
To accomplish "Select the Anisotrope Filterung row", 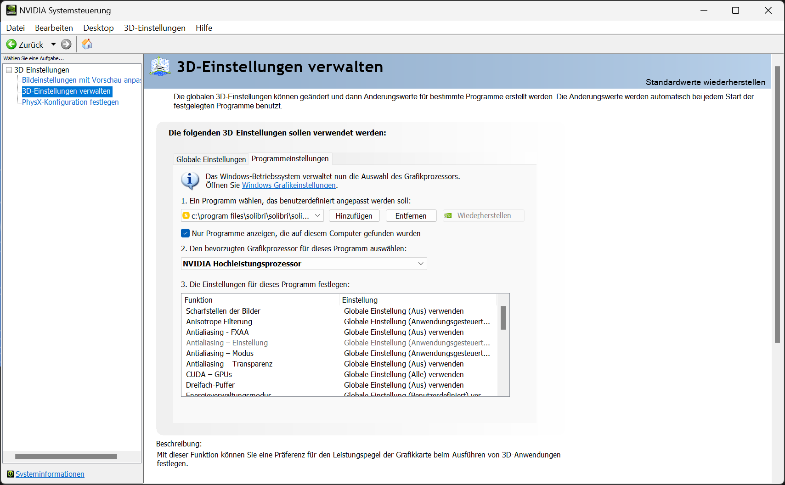I will (339, 321).
